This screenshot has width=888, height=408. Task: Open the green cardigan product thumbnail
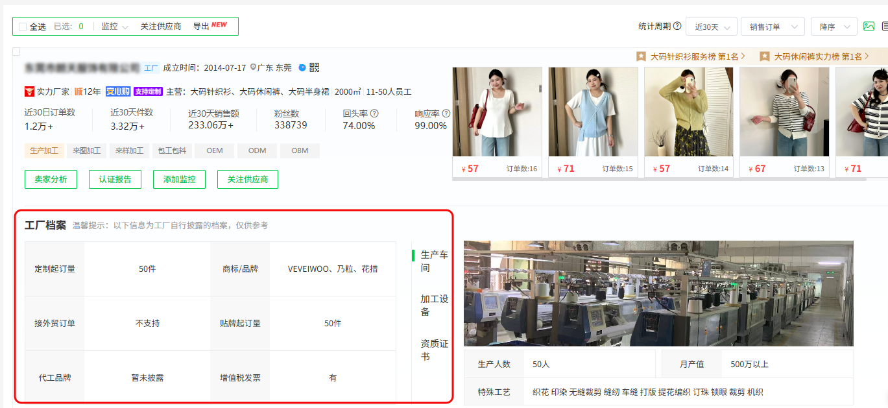tap(688, 112)
